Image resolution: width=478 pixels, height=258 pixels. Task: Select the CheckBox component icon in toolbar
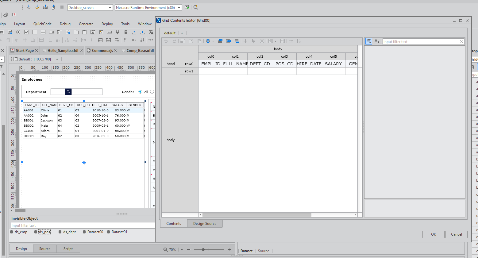point(26,32)
